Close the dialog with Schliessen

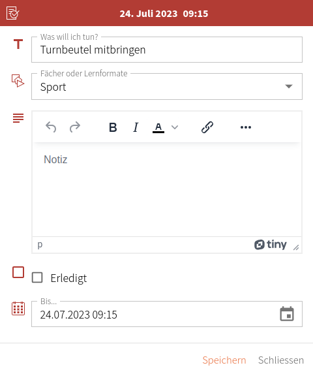coord(281,360)
